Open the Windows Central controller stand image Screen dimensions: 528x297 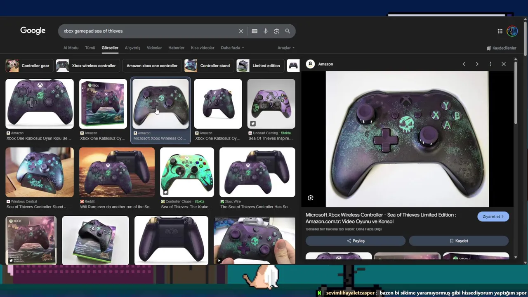tap(40, 172)
